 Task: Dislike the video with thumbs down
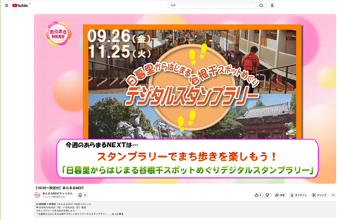coord(267,195)
